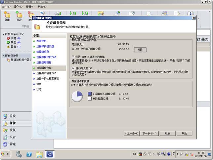Click the second green-arrow resume job toolbar icon
The image size is (213, 160).
pyautogui.click(x=85, y=13)
